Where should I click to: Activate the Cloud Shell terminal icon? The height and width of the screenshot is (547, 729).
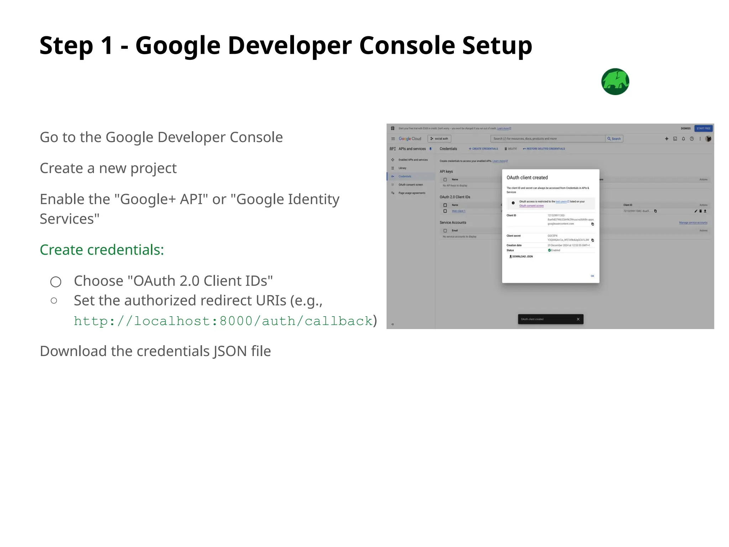click(x=675, y=139)
